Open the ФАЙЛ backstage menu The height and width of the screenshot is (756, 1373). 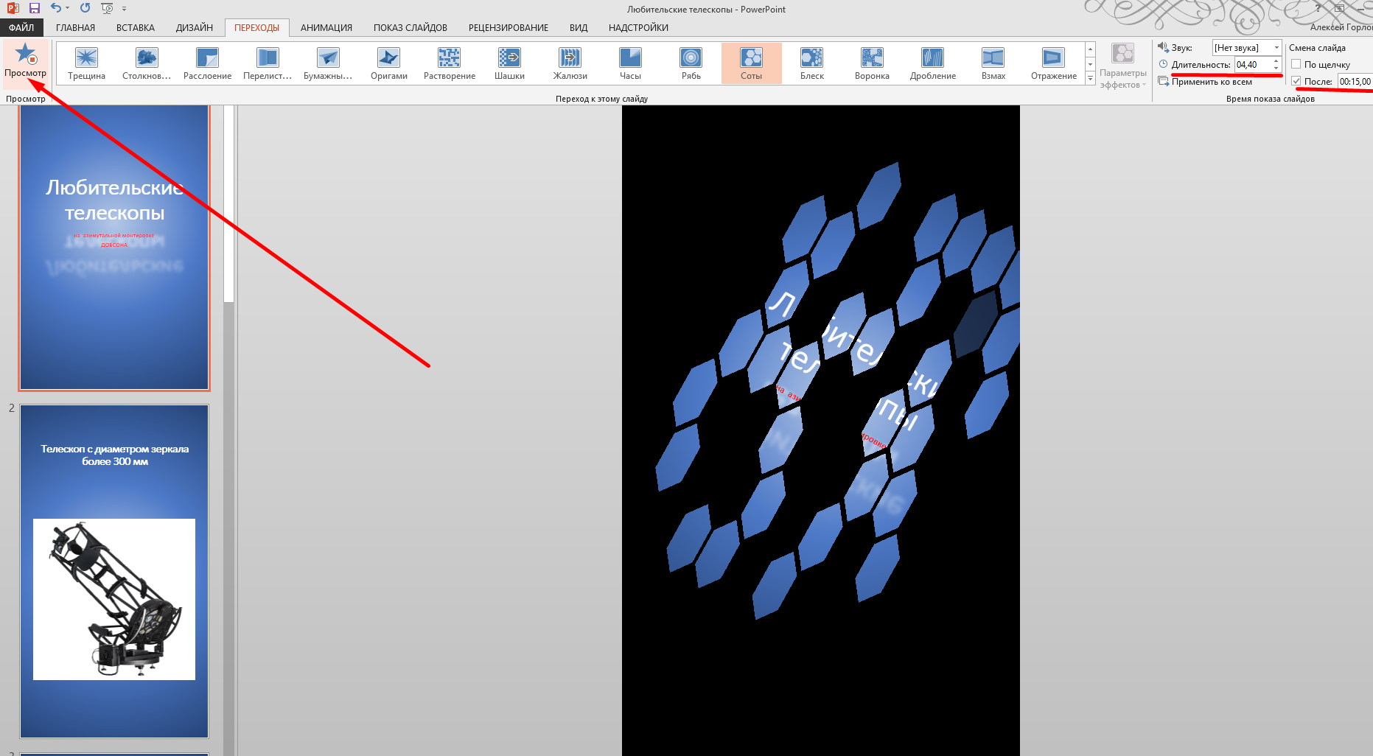[x=21, y=28]
